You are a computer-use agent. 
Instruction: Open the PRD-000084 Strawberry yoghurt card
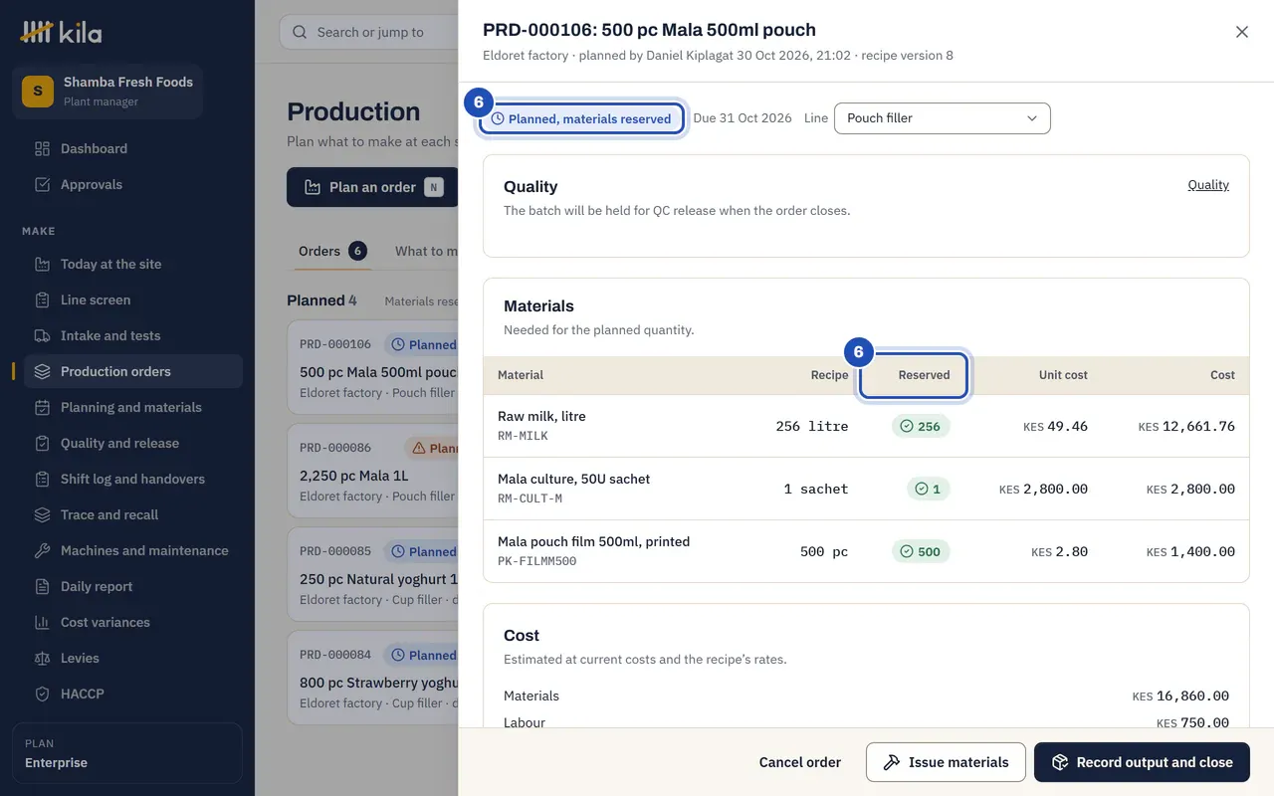pyautogui.click(x=372, y=678)
